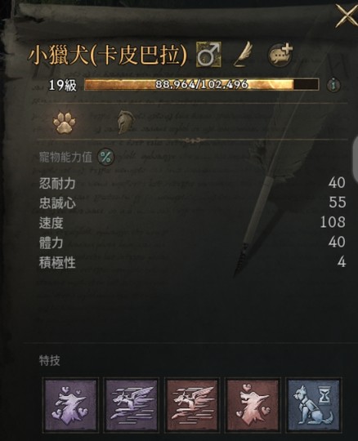358x441 pixels.
Task: Switch to the helmet equipment tab
Action: pyautogui.click(x=126, y=122)
